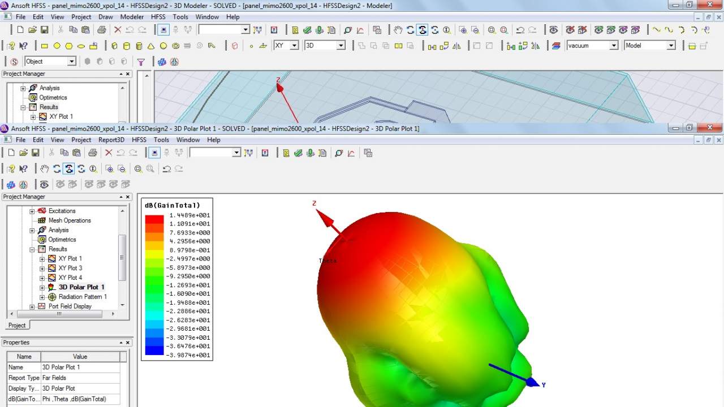Select Project tab under project tree
The height and width of the screenshot is (407, 724).
17,325
